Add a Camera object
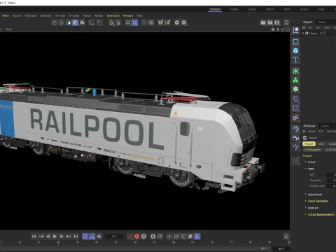The width and height of the screenshot is (336, 252). coord(295,139)
